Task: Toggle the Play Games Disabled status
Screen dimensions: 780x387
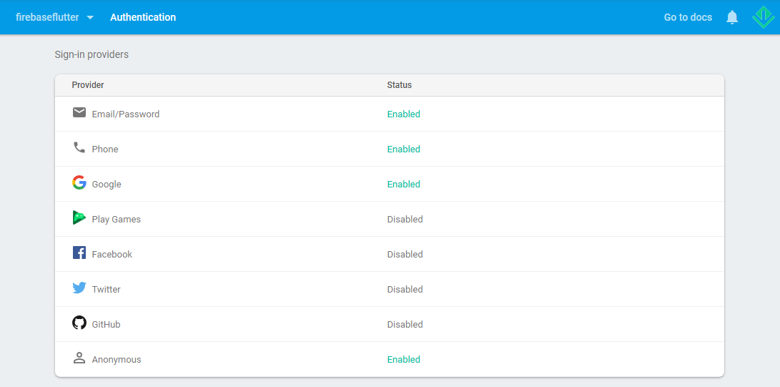Action: point(405,220)
